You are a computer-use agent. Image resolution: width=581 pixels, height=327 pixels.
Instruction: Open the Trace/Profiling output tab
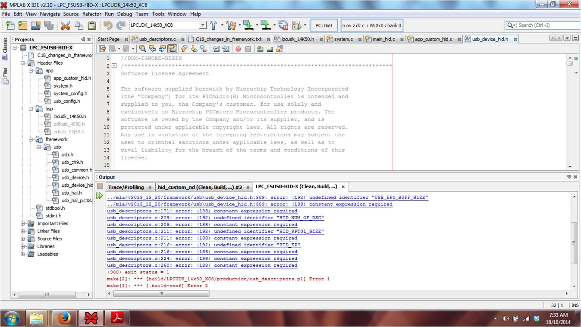(x=126, y=187)
